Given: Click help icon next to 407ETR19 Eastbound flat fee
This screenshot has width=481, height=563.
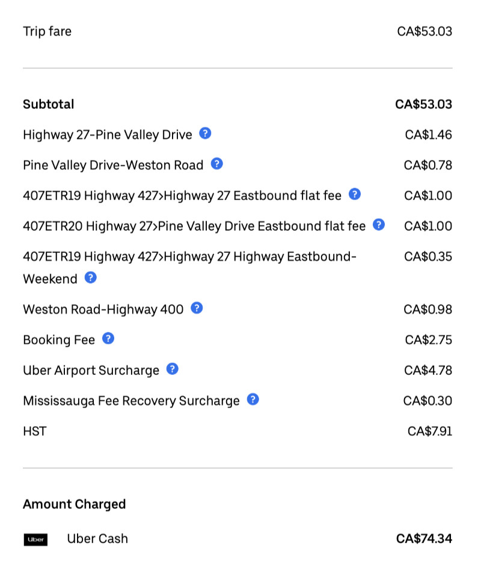Looking at the screenshot, I should [355, 194].
